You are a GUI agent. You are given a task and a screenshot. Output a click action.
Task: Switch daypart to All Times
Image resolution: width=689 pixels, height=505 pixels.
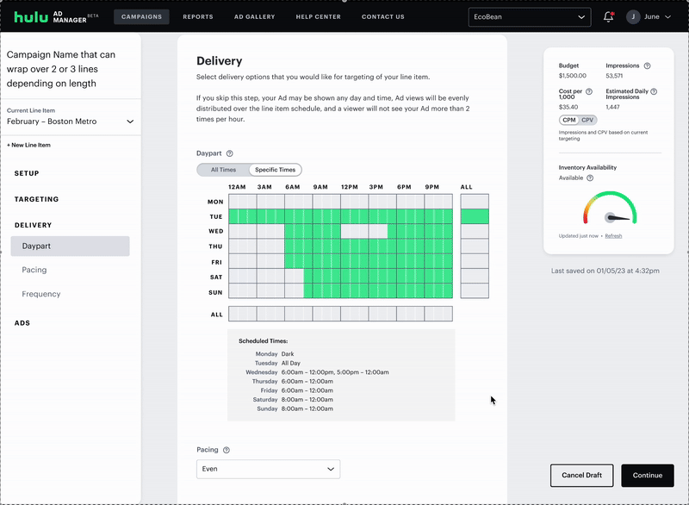coord(223,170)
